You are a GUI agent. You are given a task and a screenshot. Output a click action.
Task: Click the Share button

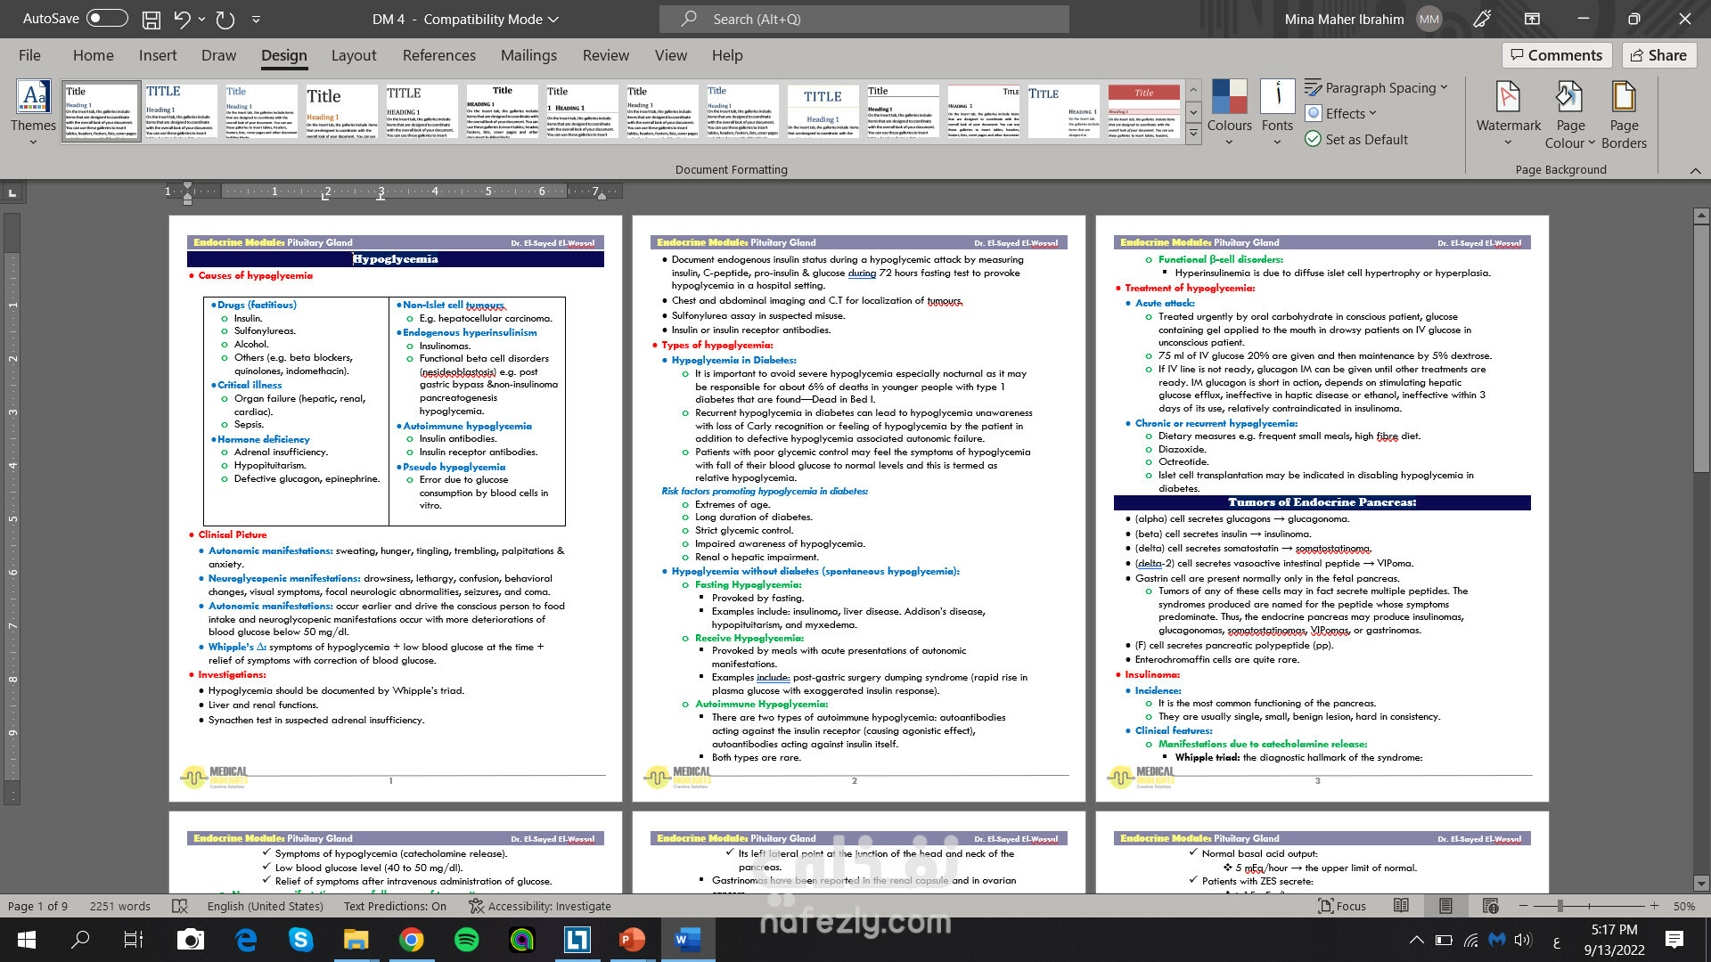pyautogui.click(x=1658, y=55)
